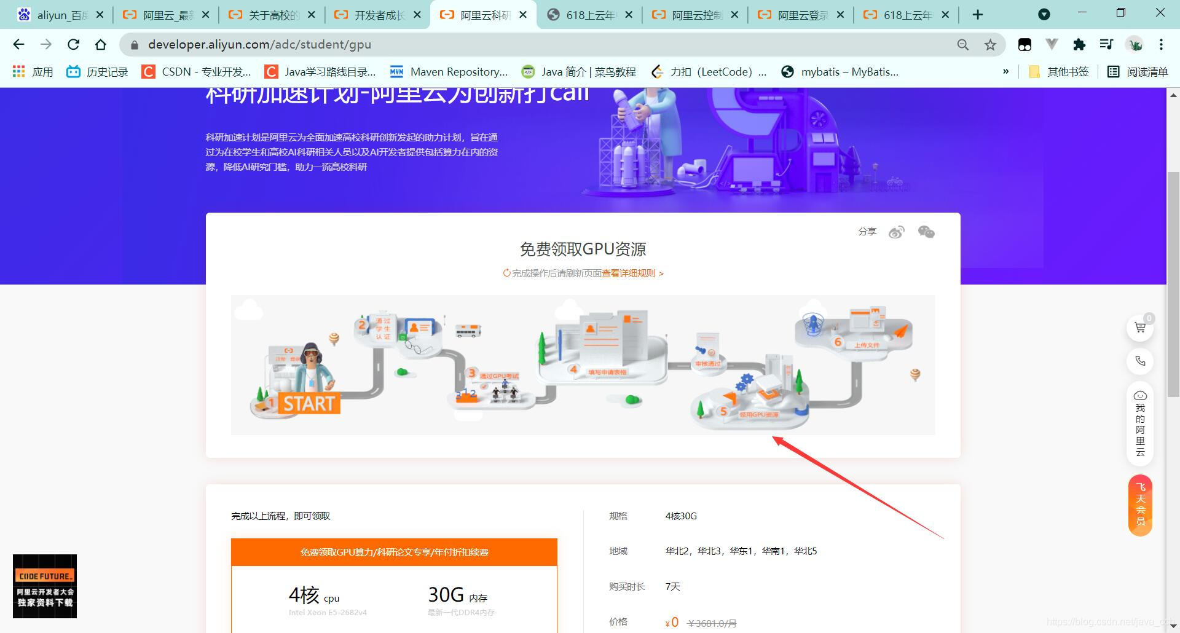The width and height of the screenshot is (1180, 633).
Task: Open the 历史记录 bookmark
Action: click(x=98, y=72)
